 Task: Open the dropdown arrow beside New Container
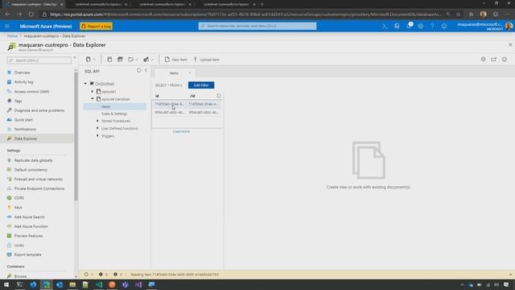(x=94, y=60)
